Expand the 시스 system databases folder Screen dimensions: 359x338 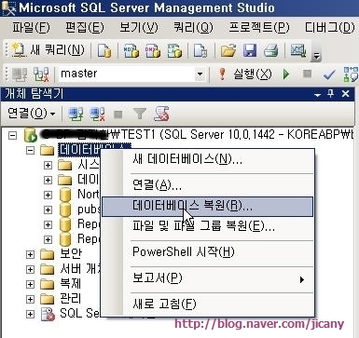click(x=48, y=165)
